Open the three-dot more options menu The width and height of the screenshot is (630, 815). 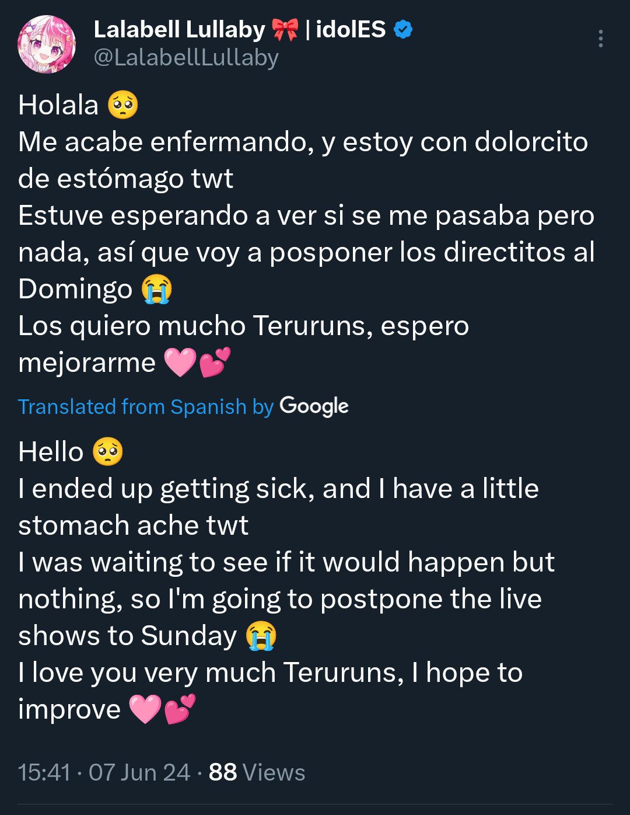click(600, 39)
